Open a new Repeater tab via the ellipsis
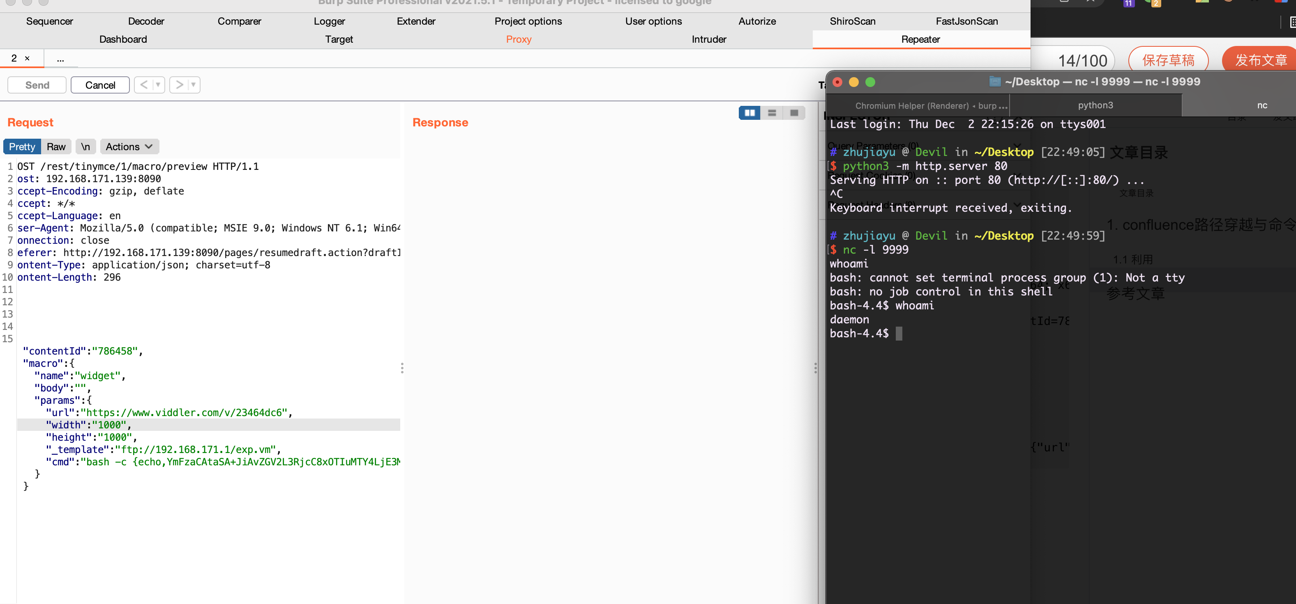 pos(60,59)
